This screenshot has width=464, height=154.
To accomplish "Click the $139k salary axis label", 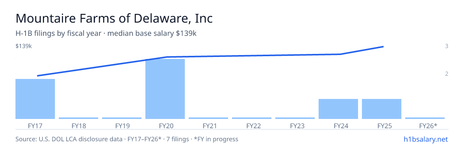I will click(24, 46).
